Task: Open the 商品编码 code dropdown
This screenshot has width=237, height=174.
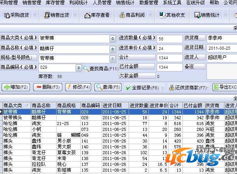Action: (x=78, y=68)
